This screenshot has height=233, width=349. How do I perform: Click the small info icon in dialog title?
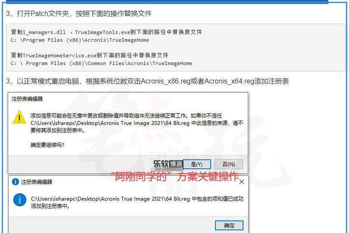coord(15,182)
